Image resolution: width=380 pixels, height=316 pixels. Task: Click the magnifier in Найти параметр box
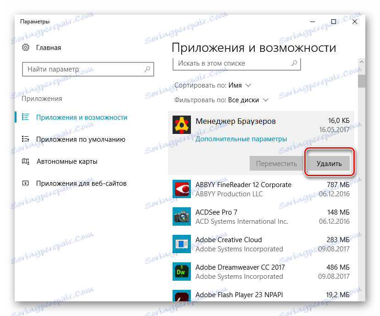click(147, 69)
